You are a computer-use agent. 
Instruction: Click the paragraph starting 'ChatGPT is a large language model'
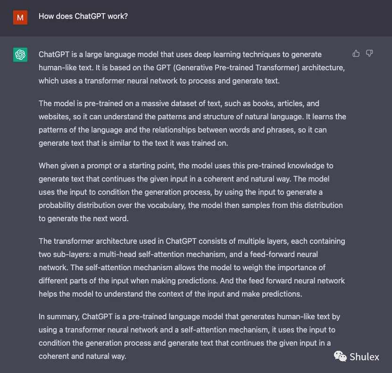point(192,68)
